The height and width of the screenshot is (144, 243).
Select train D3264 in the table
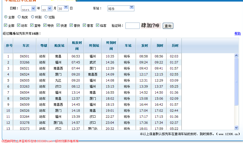25,116
